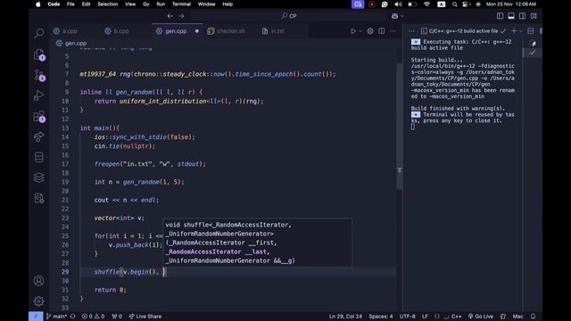Click the Run C/C++ file play button
Image resolution: width=571 pixels, height=321 pixels.
(353, 31)
